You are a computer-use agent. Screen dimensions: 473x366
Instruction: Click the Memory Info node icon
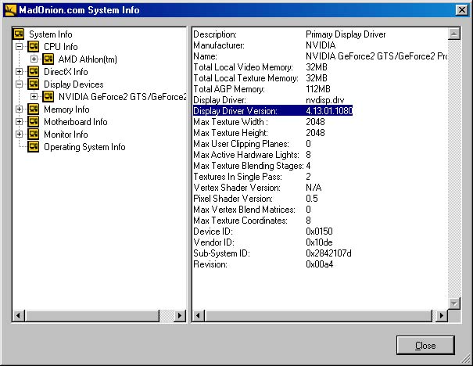coord(34,109)
